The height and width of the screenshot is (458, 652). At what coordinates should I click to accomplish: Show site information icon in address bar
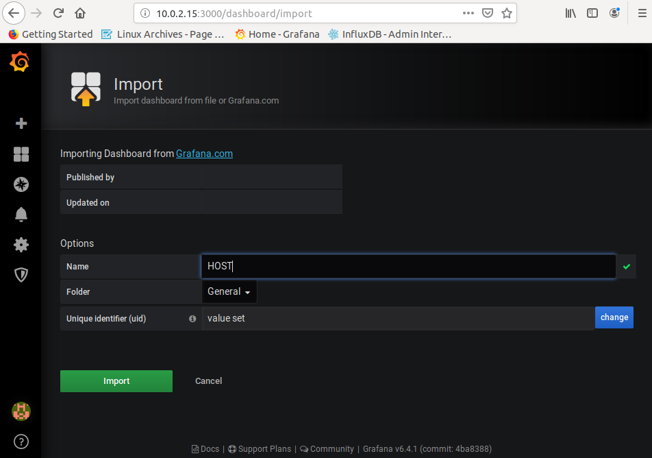point(145,13)
